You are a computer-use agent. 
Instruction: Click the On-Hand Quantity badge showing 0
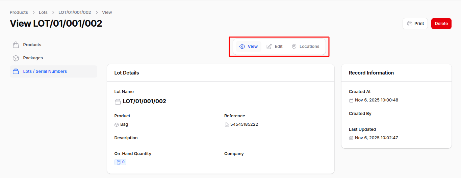click(x=121, y=162)
